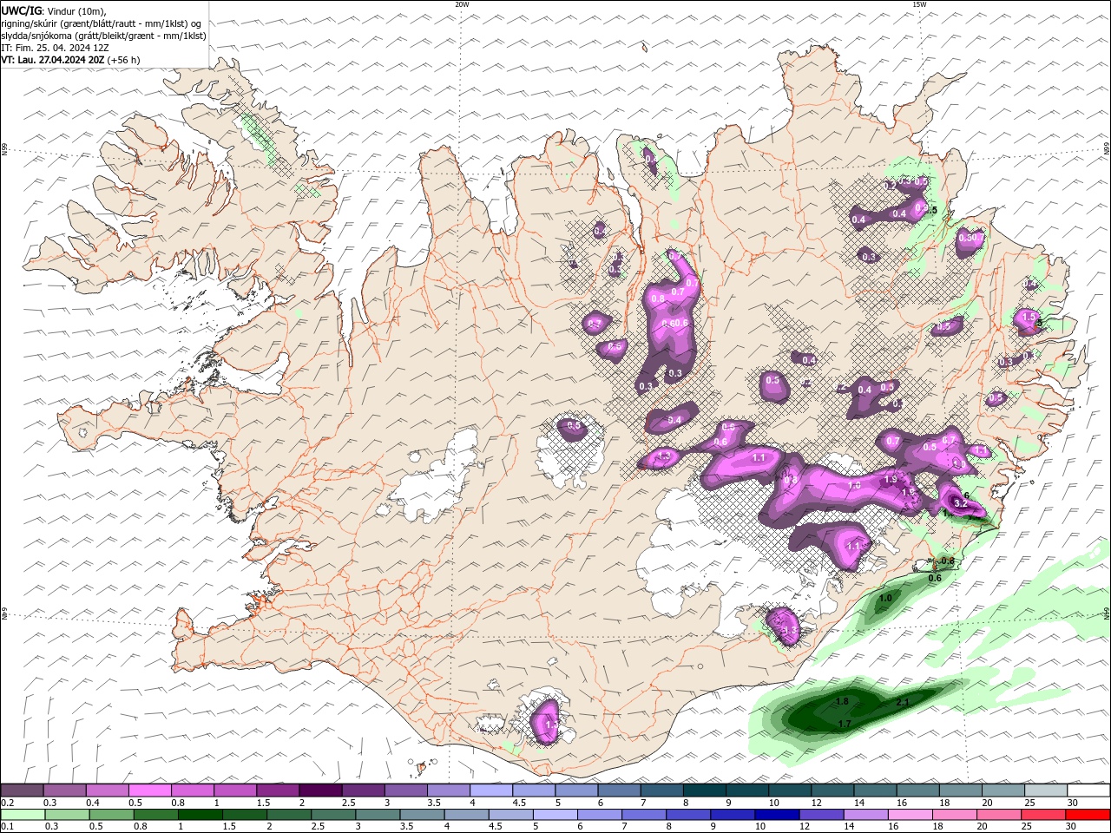The height and width of the screenshot is (833, 1111).
Task: Click the 2.1 rain value over the sea
Action: point(902,703)
